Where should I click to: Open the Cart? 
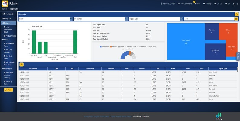pyautogui.click(x=197, y=4)
